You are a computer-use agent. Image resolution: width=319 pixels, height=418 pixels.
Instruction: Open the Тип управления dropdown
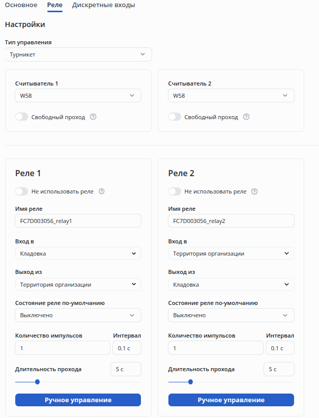pos(78,54)
